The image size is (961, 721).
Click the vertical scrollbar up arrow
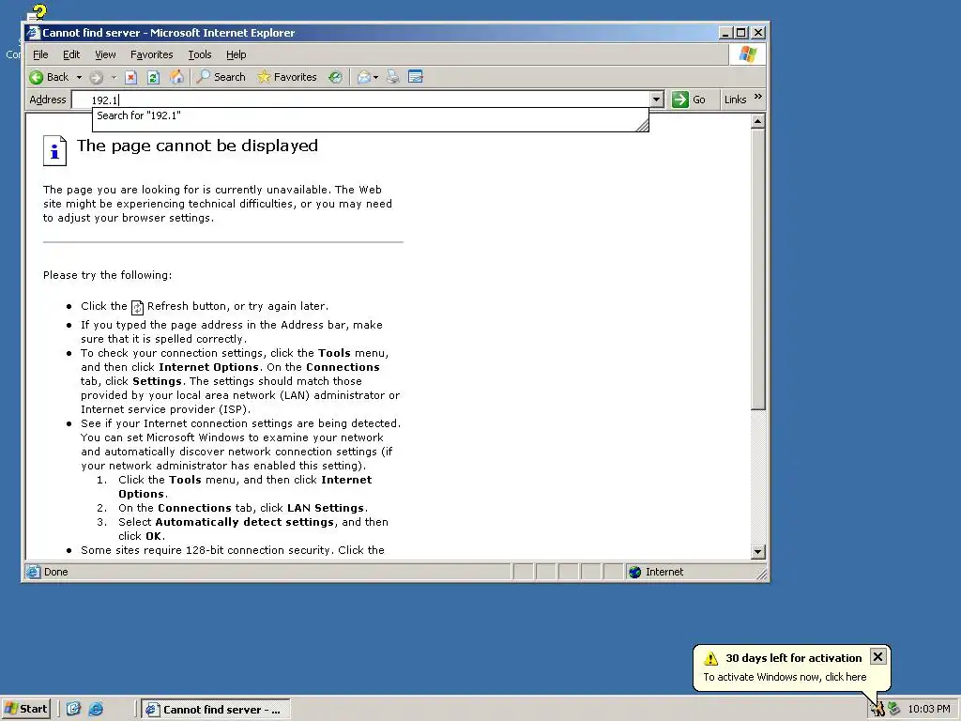[x=757, y=121]
